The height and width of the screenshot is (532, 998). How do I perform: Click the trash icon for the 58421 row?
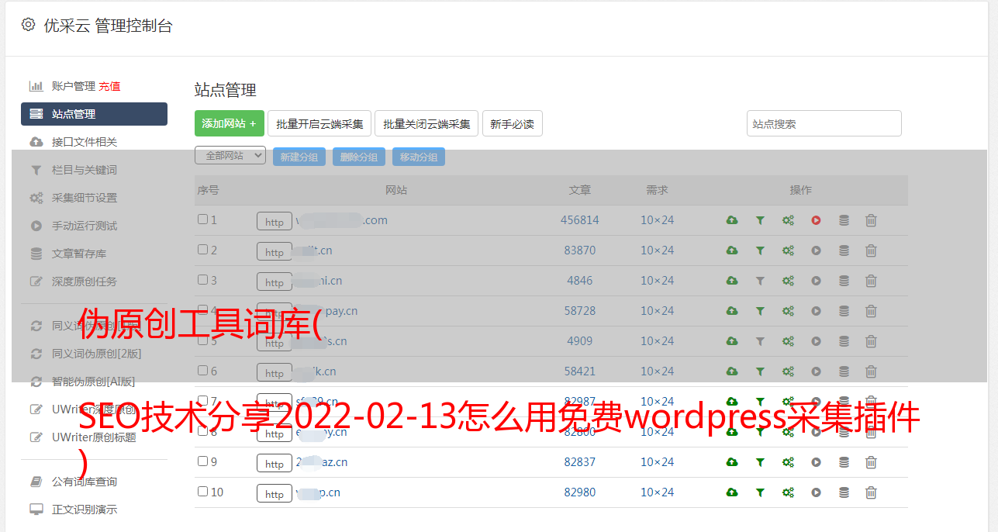point(871,371)
